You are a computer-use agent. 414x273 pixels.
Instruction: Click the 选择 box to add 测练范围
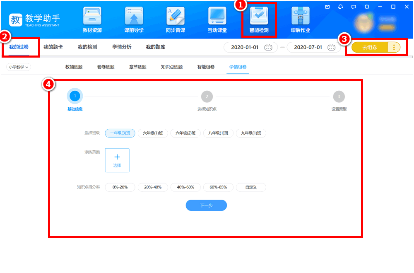pyautogui.click(x=117, y=160)
